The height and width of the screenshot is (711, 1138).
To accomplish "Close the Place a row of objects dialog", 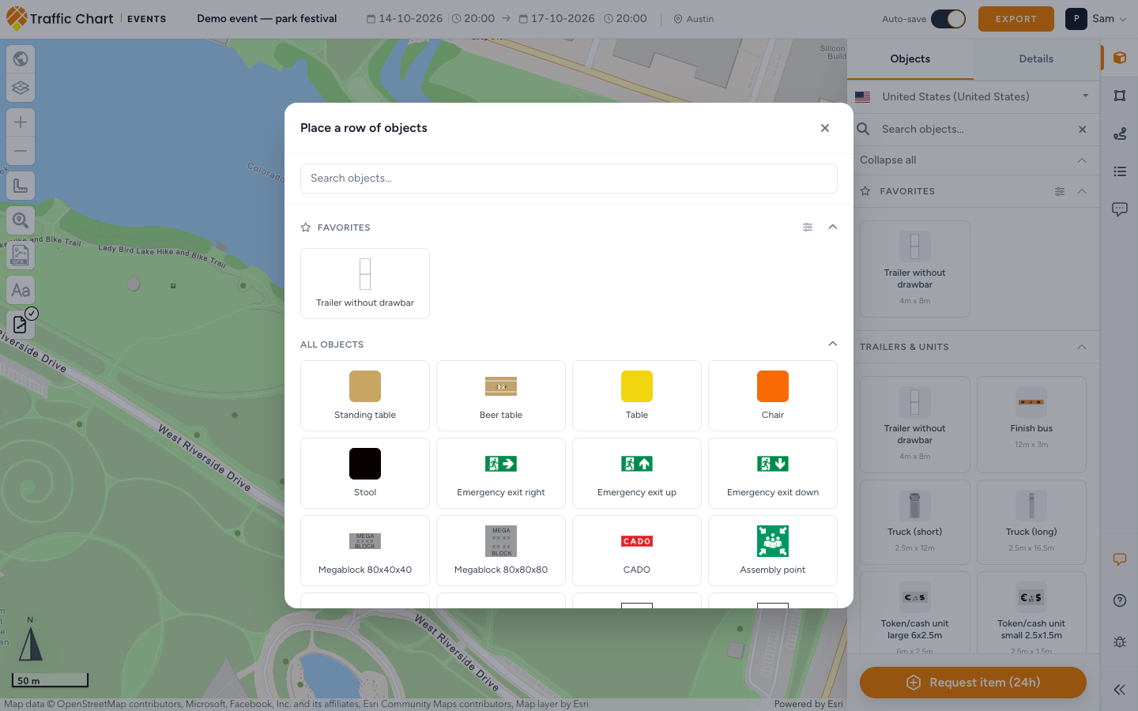I will (825, 128).
